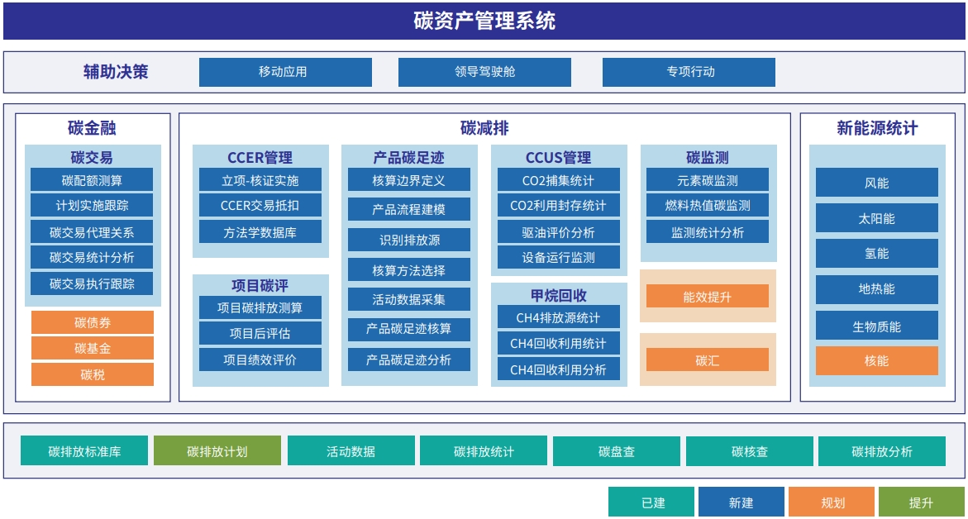Open 产品碳足迹核算
This screenshot has width=968, height=519.
408,329
